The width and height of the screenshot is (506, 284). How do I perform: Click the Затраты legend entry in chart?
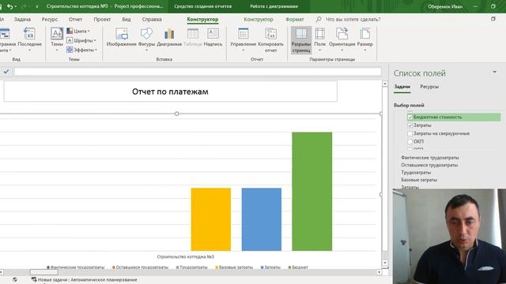[x=270, y=267]
